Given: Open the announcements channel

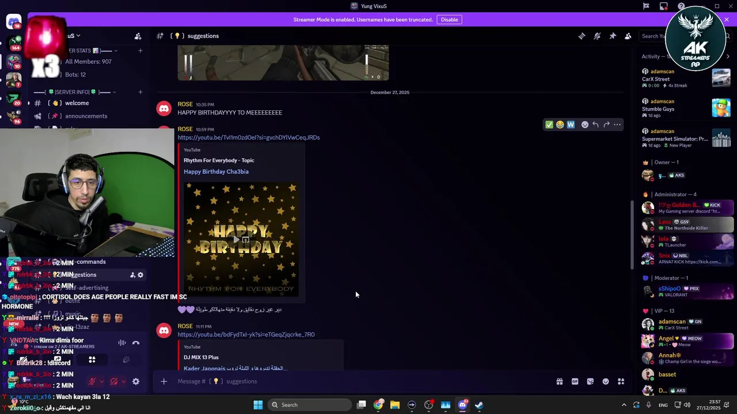Looking at the screenshot, I should click(88, 116).
